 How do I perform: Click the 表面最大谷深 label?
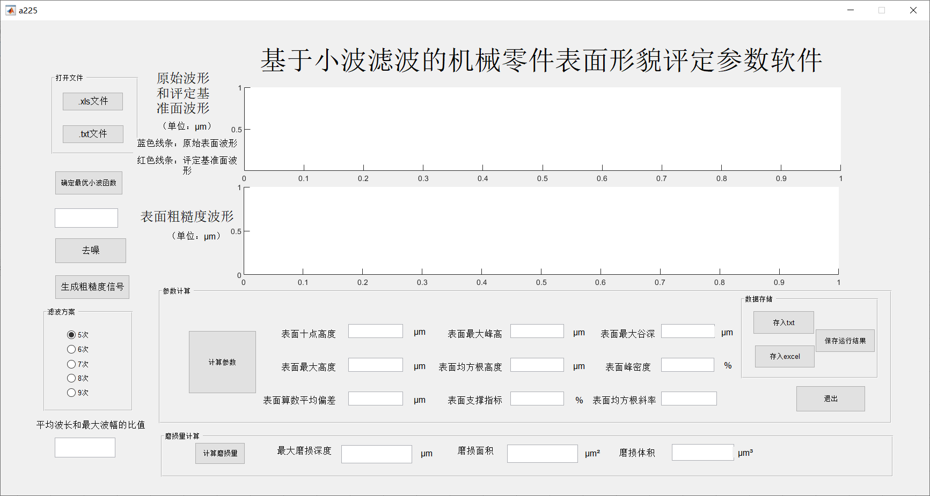tap(628, 334)
